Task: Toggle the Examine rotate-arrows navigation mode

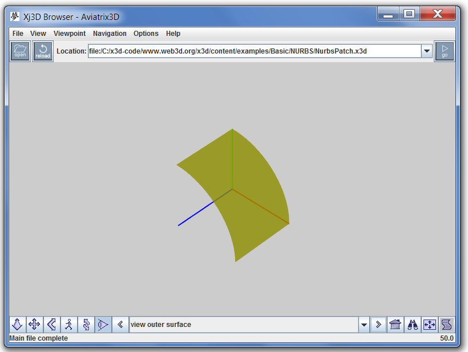Action: [x=86, y=325]
